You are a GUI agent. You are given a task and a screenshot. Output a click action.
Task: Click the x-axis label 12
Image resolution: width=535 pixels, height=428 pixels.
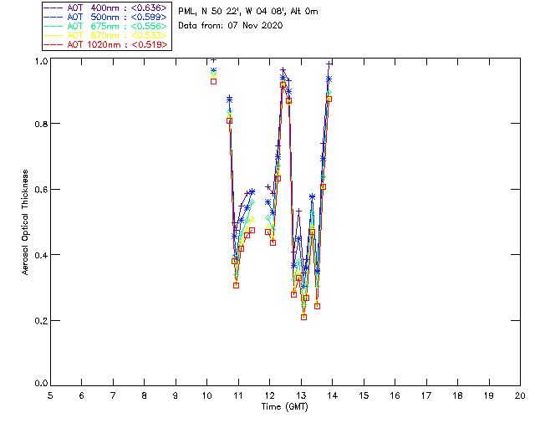[269, 395]
